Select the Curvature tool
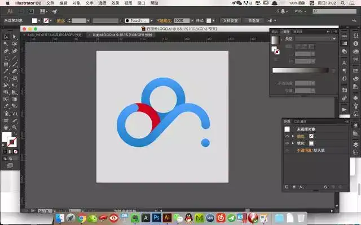361x225 pixels. [15, 51]
